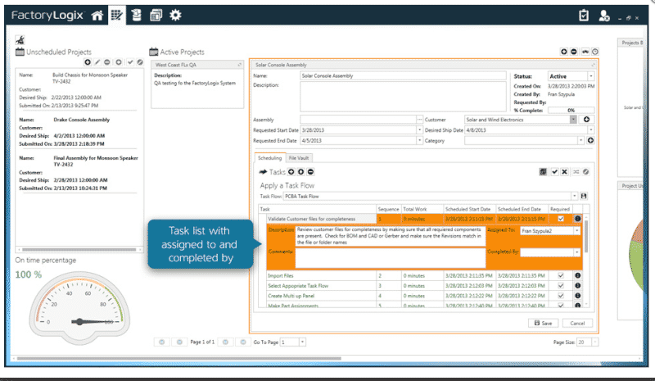Click the pencil edit icon under Unscheduled Projects
Screen dimensions: 655x381
pos(98,62)
